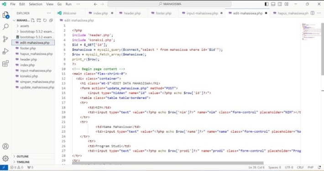Open the Explorer view icon
This screenshot has width=324, height=171.
[5, 15]
